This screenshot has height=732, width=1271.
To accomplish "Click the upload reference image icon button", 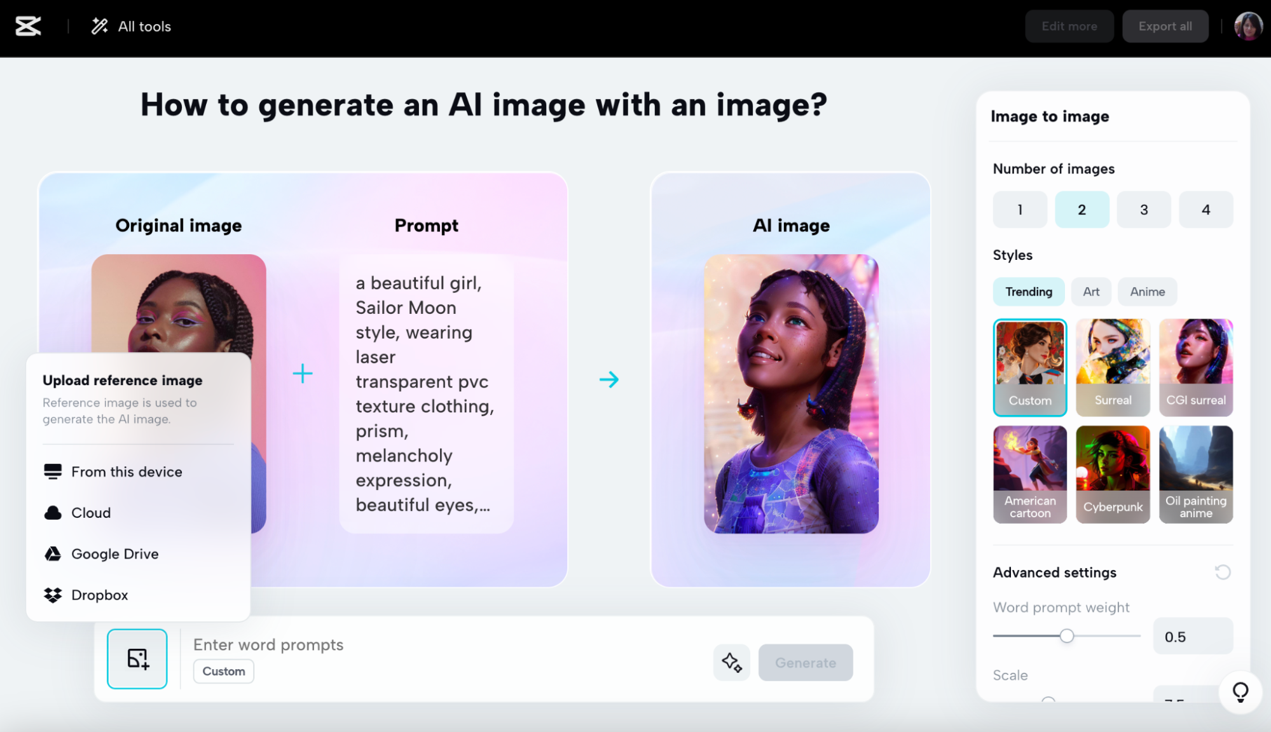I will click(137, 658).
